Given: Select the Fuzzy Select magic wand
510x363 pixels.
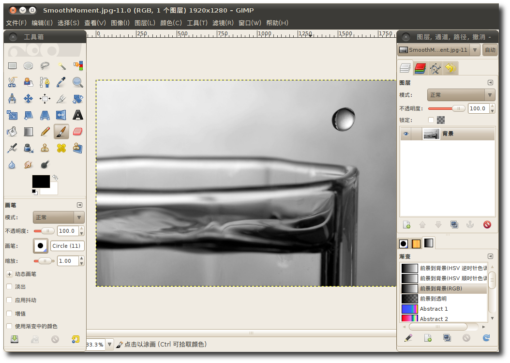Looking at the screenshot, I should pyautogui.click(x=61, y=66).
